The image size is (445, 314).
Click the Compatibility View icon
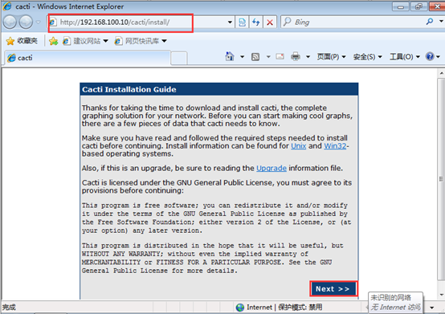(x=242, y=22)
